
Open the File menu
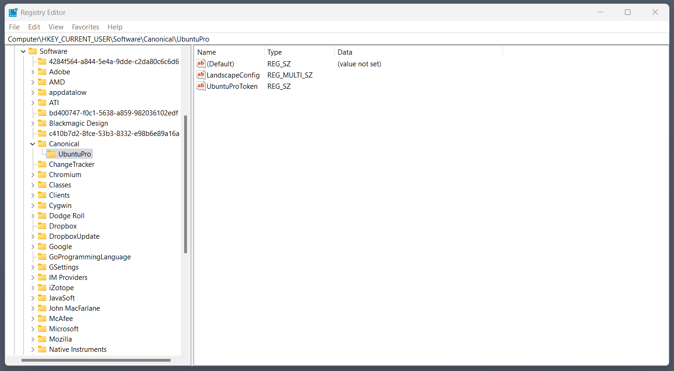[14, 27]
